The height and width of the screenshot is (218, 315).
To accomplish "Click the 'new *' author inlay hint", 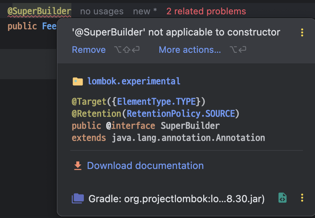I will point(145,11).
